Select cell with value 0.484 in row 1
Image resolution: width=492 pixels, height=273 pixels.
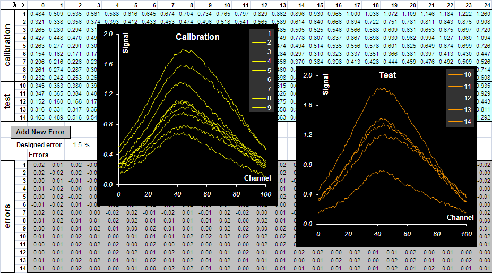[37, 14]
